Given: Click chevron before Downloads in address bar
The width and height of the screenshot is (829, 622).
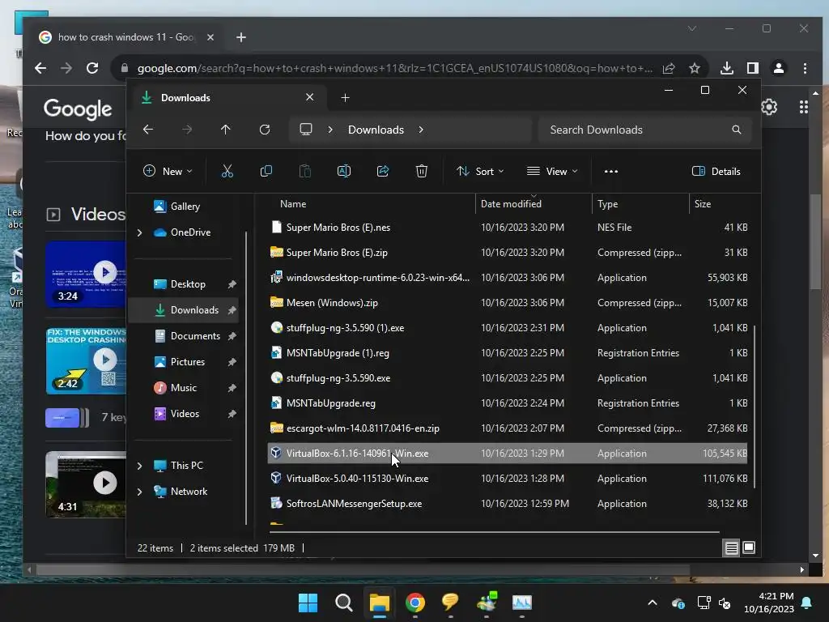Looking at the screenshot, I should 330,130.
